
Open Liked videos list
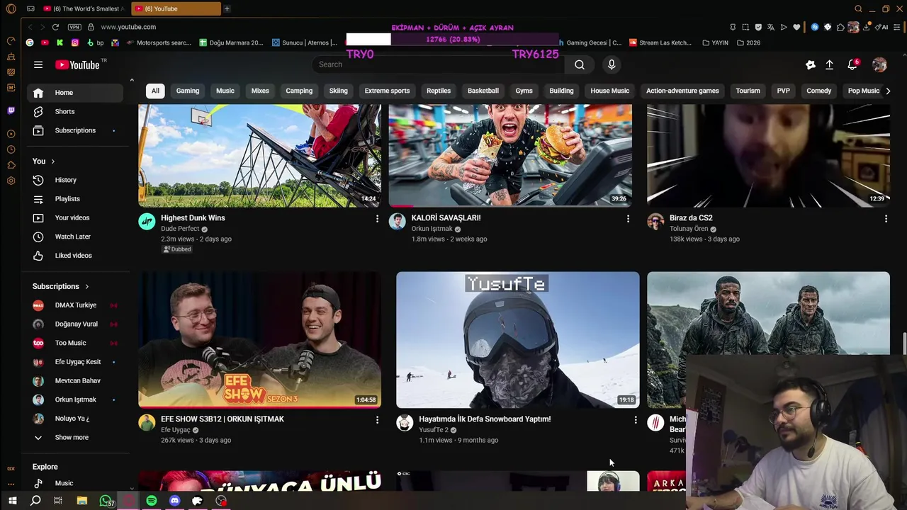[x=75, y=255]
